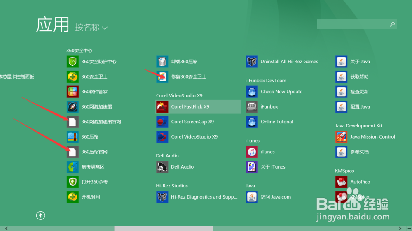Click the magnifier search button

[x=392, y=24]
